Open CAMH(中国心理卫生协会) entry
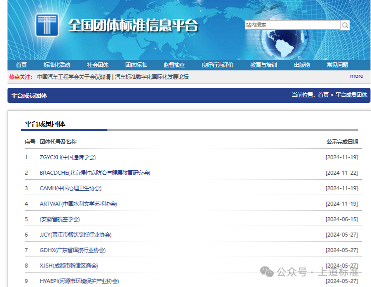 [70, 188]
